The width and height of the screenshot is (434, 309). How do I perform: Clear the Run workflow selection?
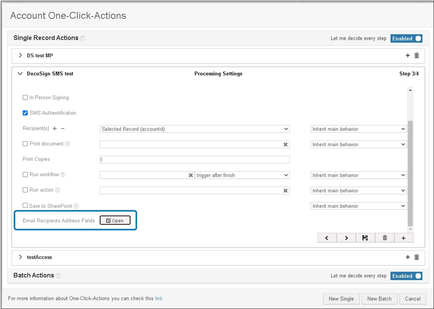click(191, 175)
